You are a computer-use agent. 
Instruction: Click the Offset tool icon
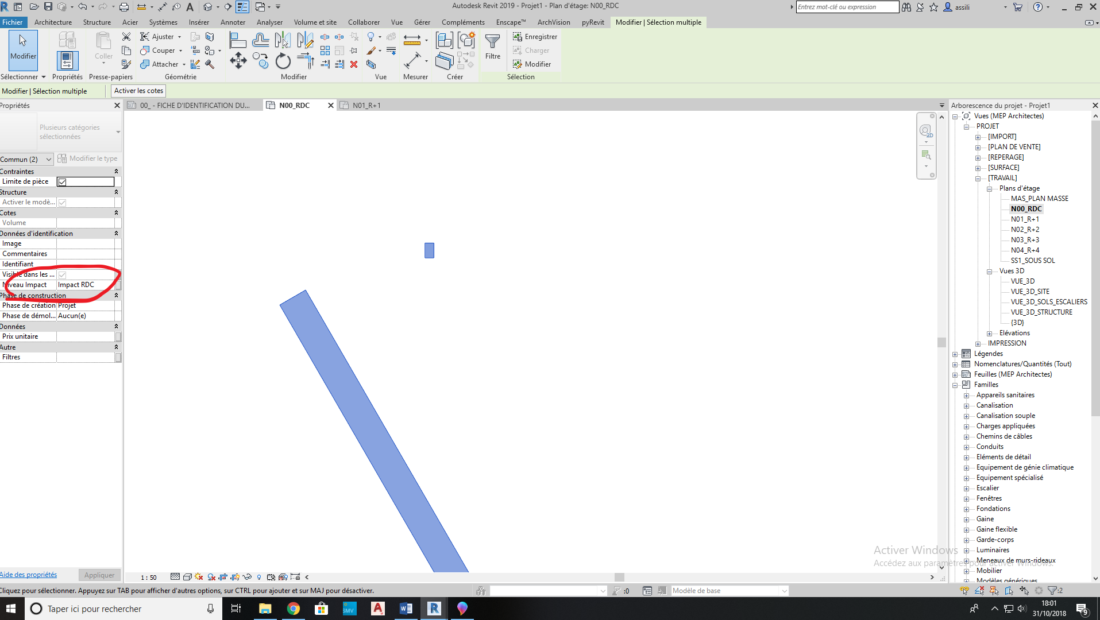(x=260, y=40)
